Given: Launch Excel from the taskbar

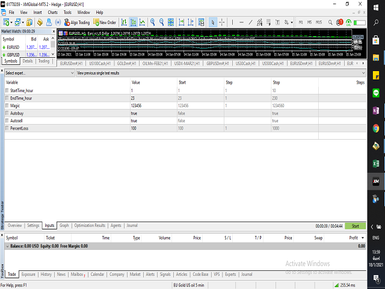Looking at the screenshot, I should (375, 163).
